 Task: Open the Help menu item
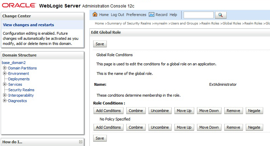point(173,15)
